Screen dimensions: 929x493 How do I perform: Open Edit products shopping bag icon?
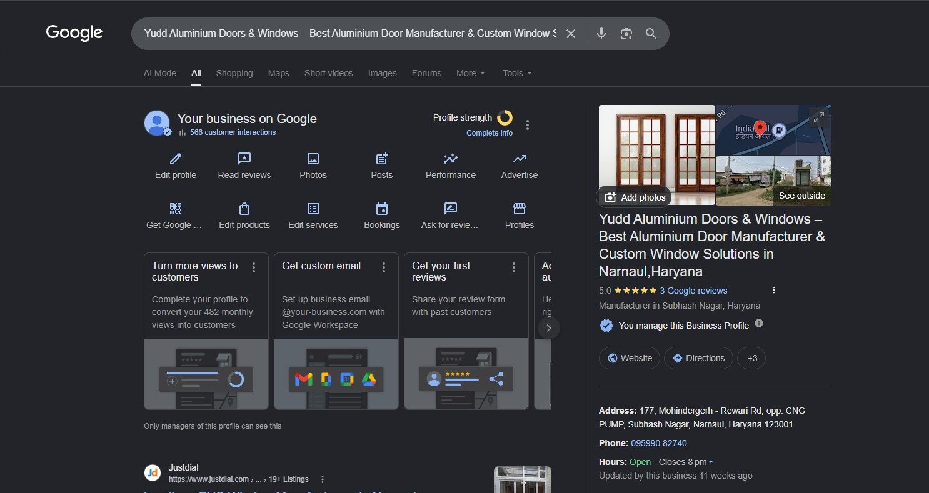pyautogui.click(x=244, y=209)
